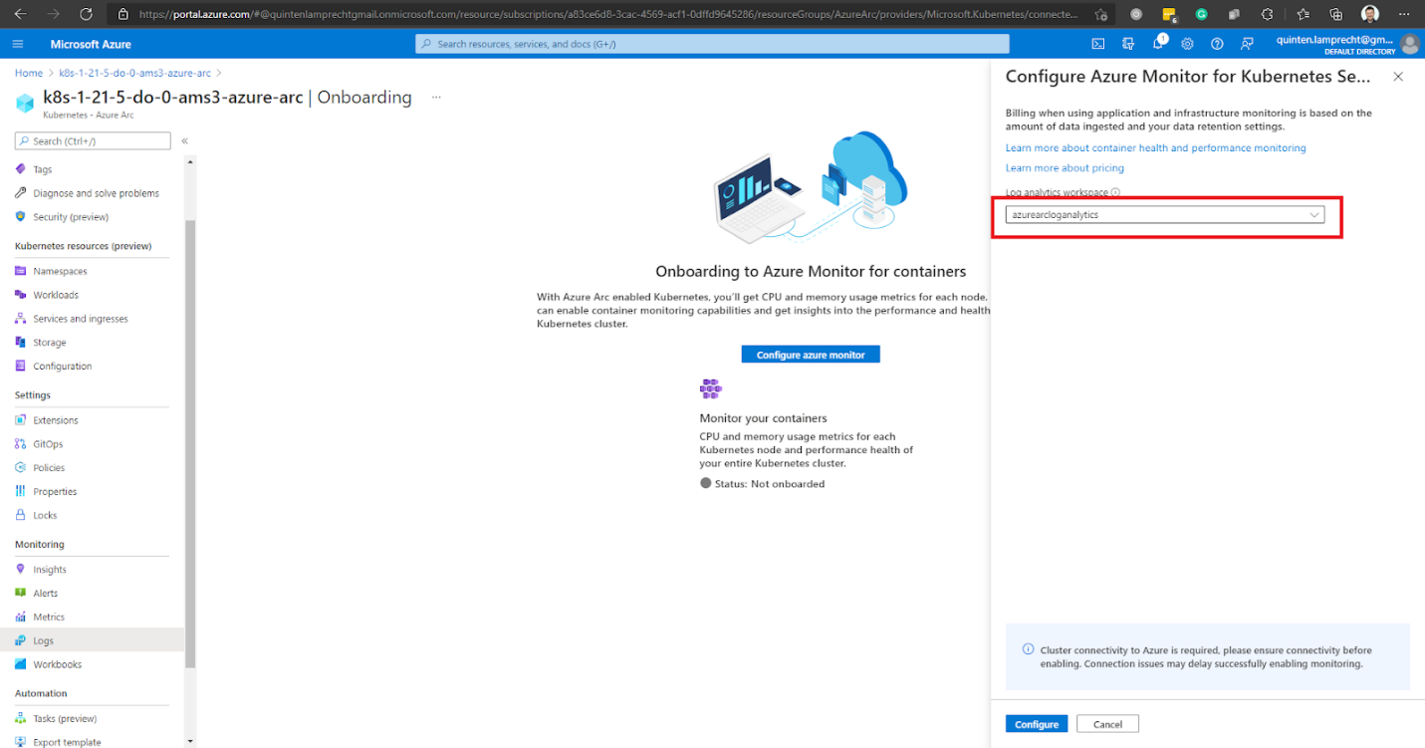
Task: Open the Help question mark icon
Action: [1217, 44]
